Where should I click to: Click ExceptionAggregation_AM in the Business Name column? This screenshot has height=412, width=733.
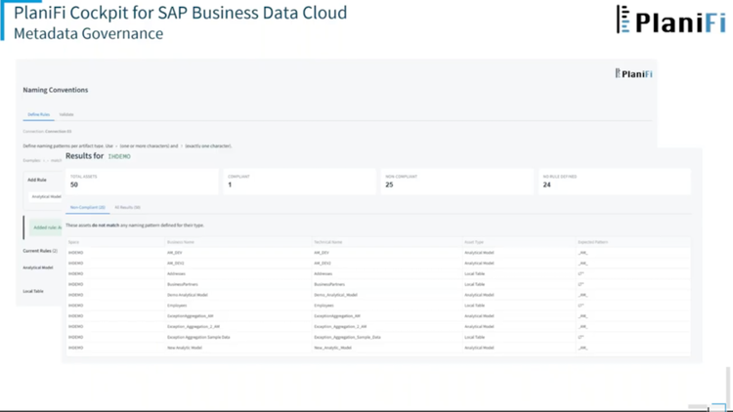click(191, 316)
